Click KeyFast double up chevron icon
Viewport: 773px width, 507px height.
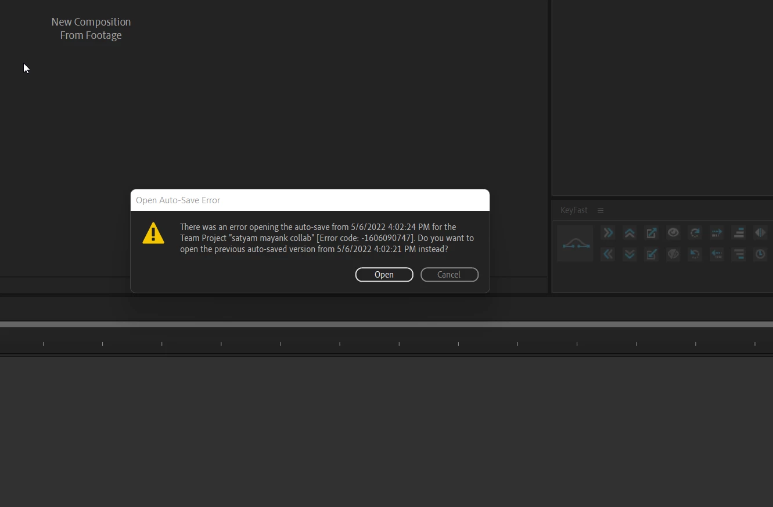(x=630, y=233)
